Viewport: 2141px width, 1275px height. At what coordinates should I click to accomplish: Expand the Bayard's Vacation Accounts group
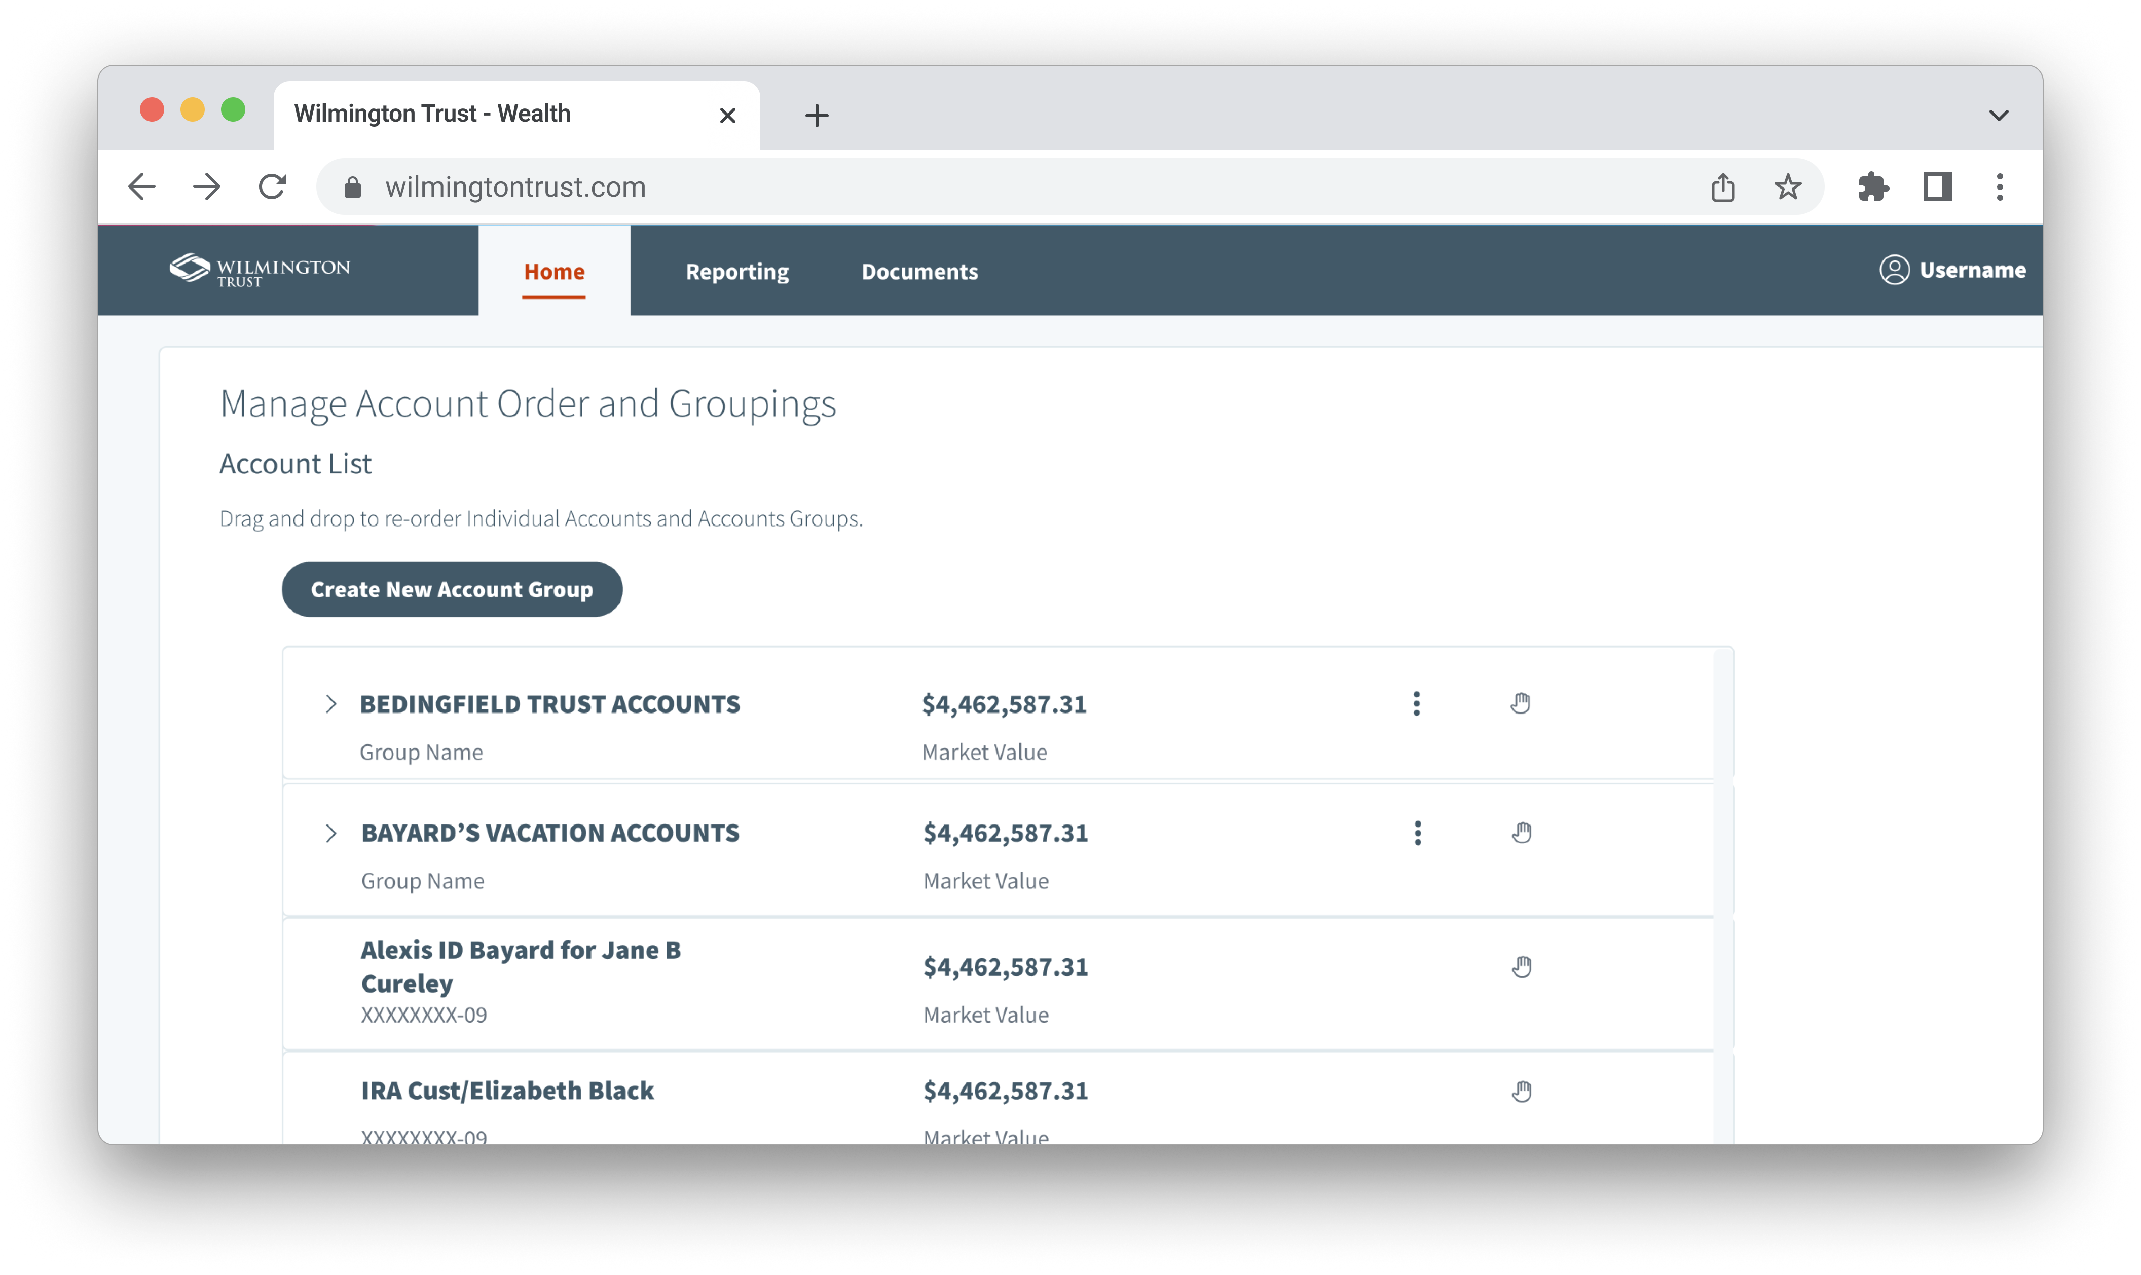(331, 833)
